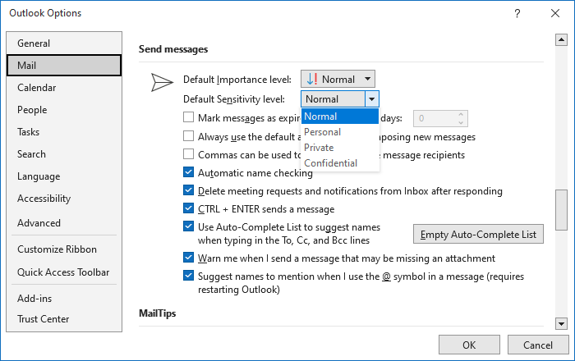Choose Personal sensitivity option
The width and height of the screenshot is (575, 361).
[339, 132]
